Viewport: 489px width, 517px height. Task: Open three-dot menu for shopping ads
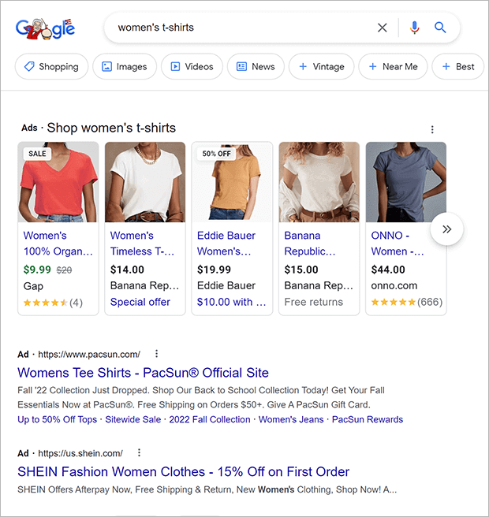(432, 129)
